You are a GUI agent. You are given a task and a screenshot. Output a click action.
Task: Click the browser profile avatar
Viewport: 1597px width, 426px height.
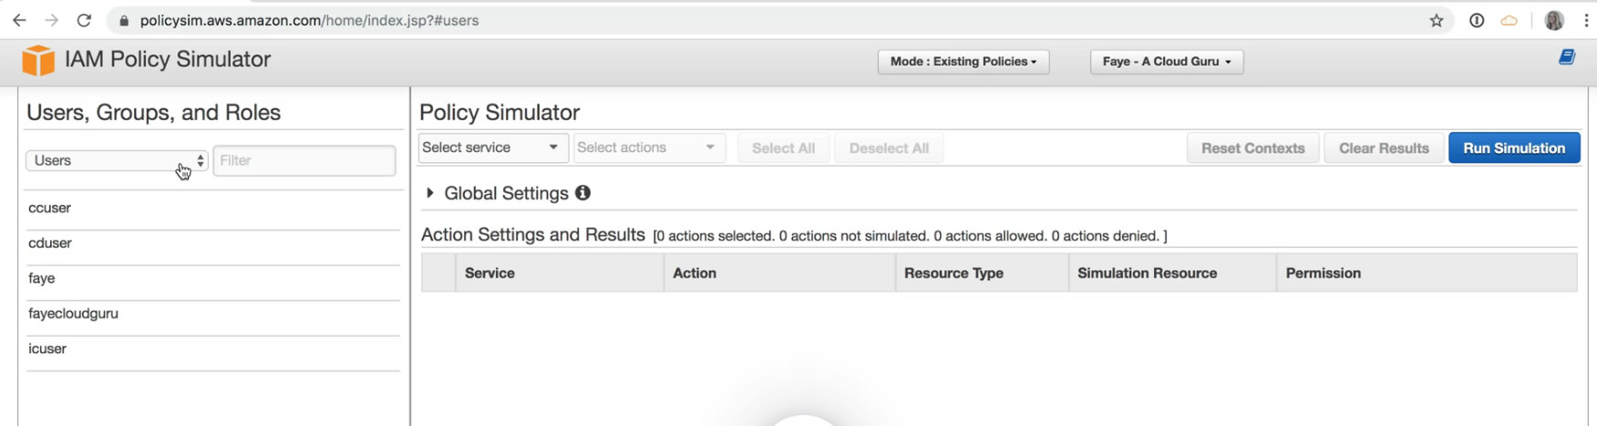[x=1554, y=20]
